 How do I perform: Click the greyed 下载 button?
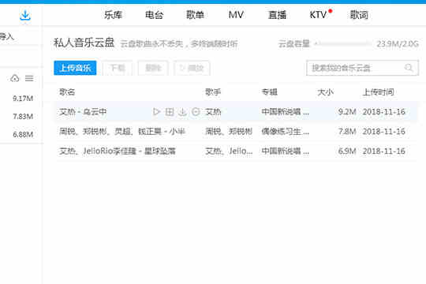[x=118, y=68]
